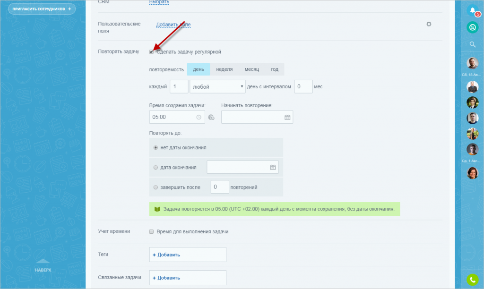Open the любой day type dropdown

[217, 87]
